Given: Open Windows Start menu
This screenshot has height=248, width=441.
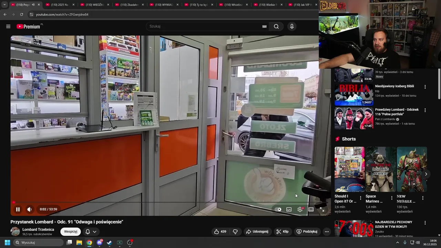Looking at the screenshot, I should (7, 242).
